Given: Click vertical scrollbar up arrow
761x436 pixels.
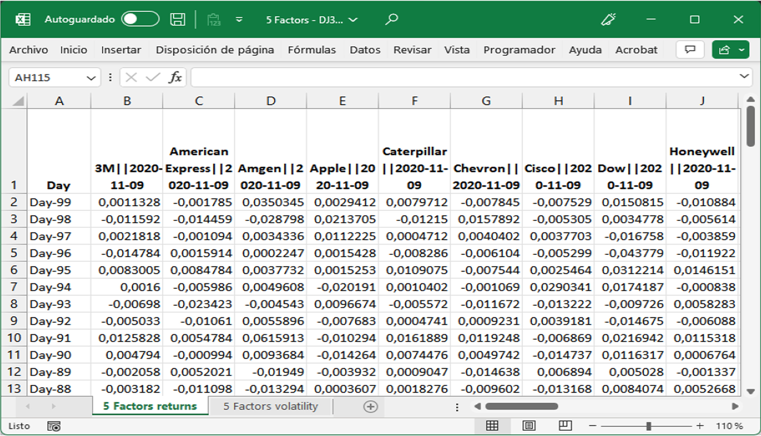Looking at the screenshot, I should point(750,99).
